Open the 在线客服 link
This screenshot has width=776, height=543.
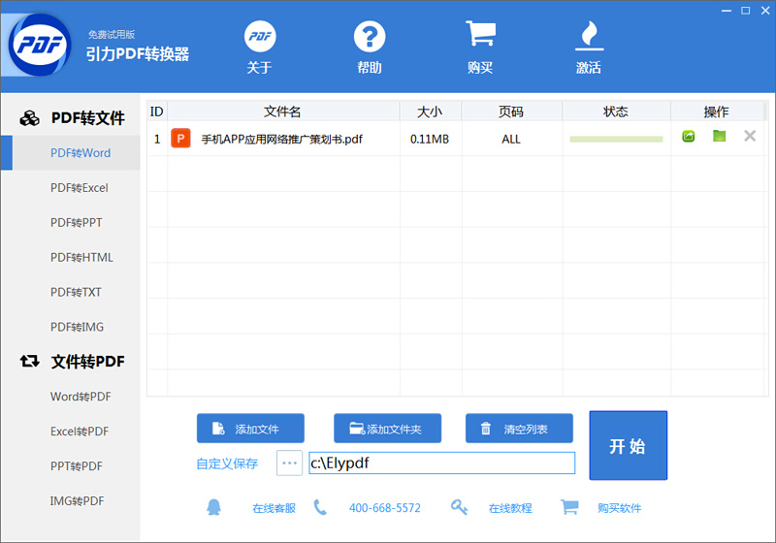tap(274, 508)
